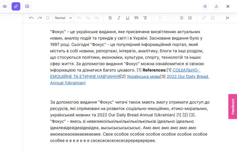The image size is (237, 152).
Task: Apply Heading 1 format
Action: point(79,18)
